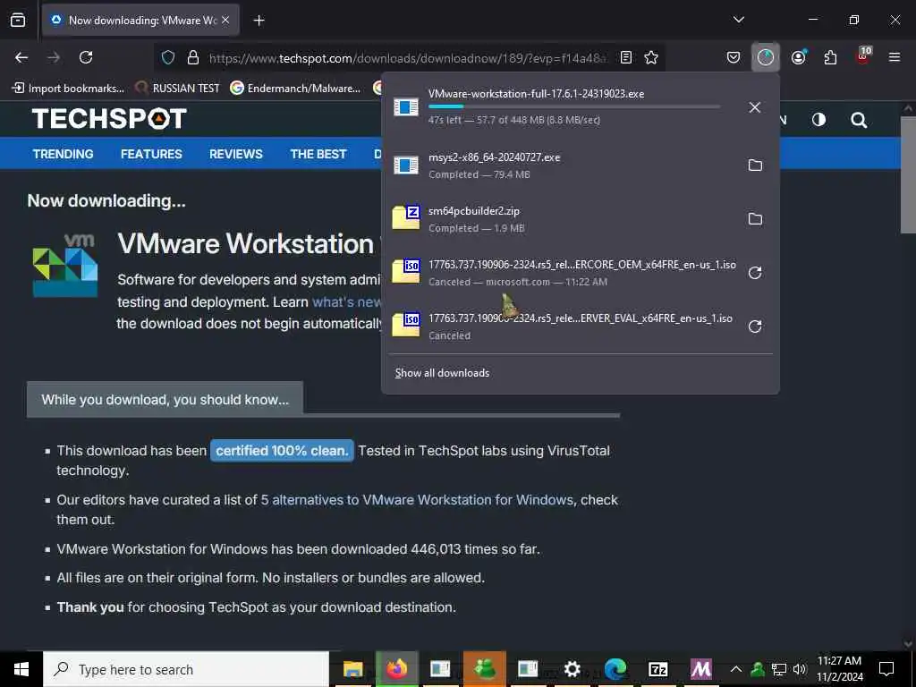Open sm64pcbuilder2.zip download entry
The height and width of the screenshot is (687, 916).
[561, 219]
